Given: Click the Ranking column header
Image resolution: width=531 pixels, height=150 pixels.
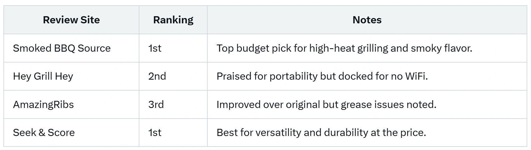Looking at the screenshot, I should (x=173, y=20).
